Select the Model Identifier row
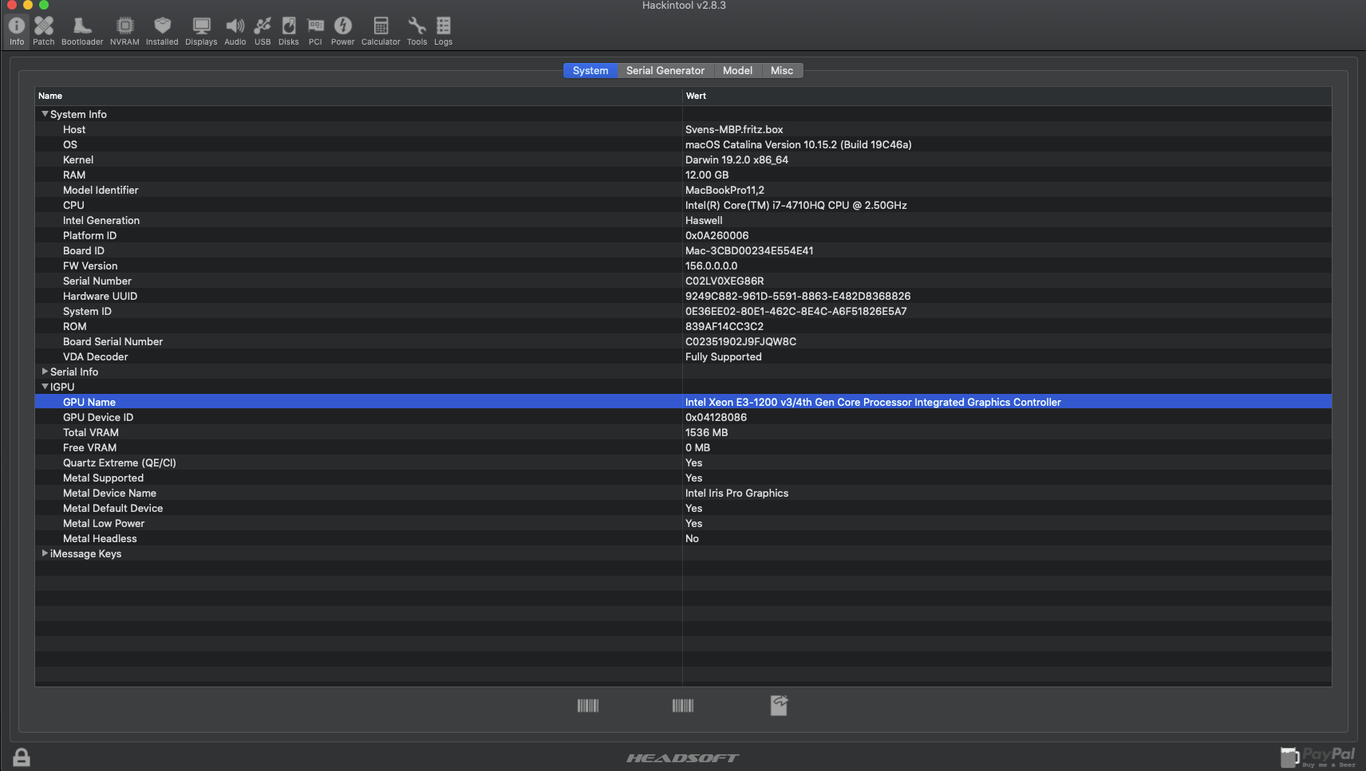The height and width of the screenshot is (771, 1366). tap(683, 190)
